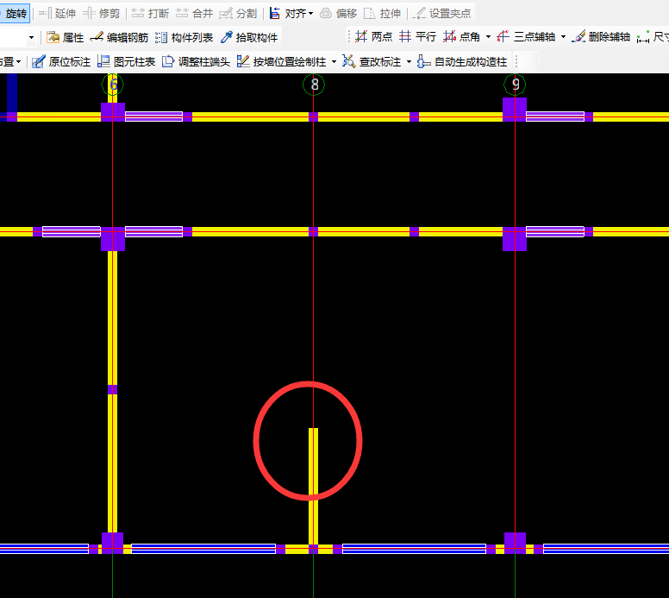Click the 延伸 extend tool
Screen dimensions: 669x598
(57, 14)
